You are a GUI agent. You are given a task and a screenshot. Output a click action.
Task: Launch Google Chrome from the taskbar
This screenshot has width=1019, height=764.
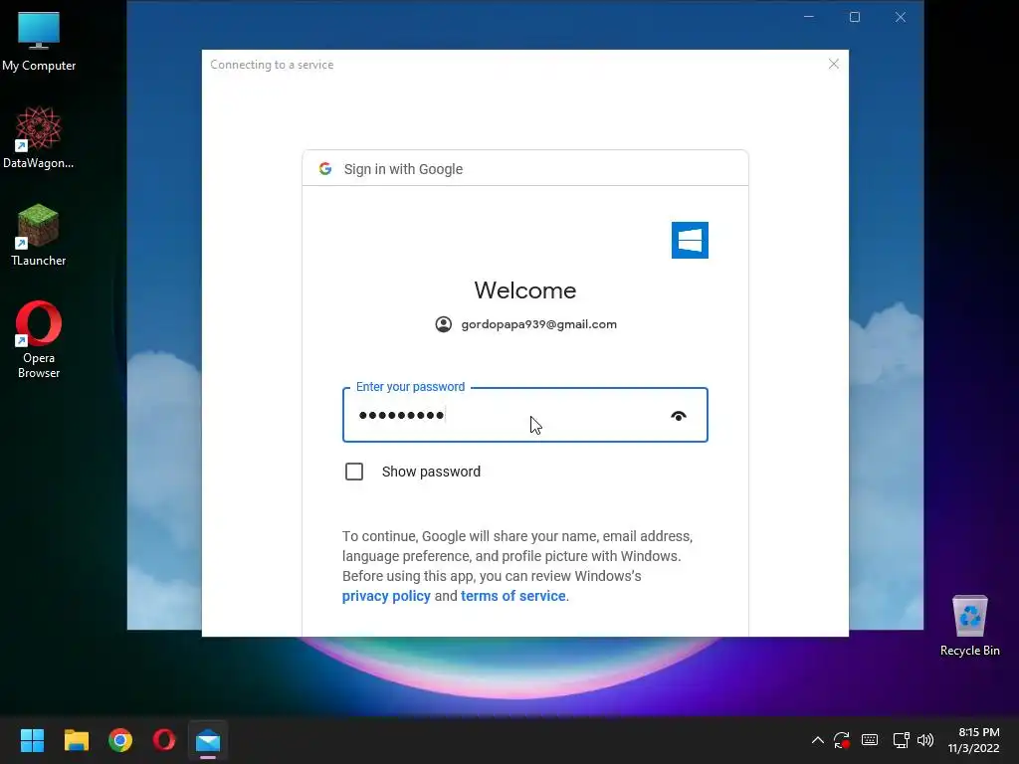click(x=120, y=740)
